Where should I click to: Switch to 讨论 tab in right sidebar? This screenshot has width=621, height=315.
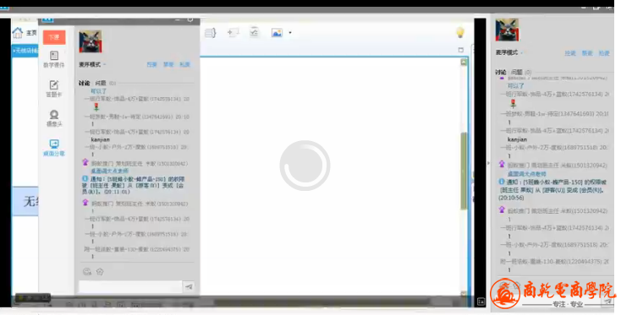click(501, 72)
